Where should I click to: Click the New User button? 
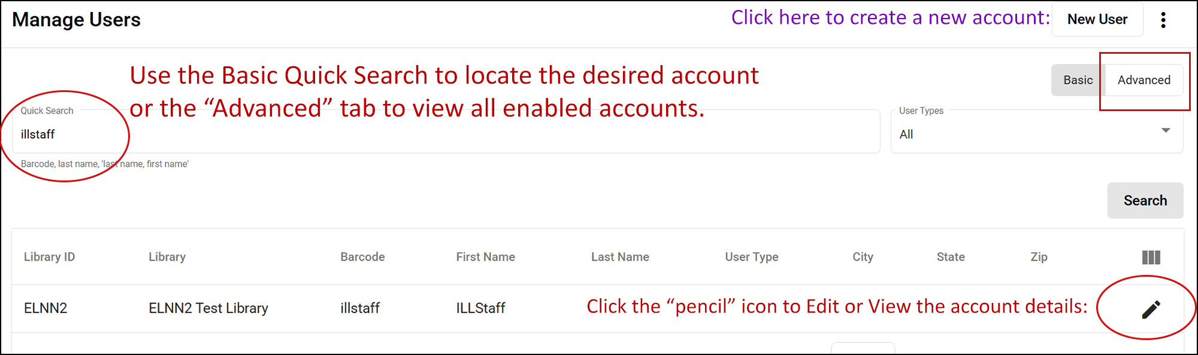1097,20
